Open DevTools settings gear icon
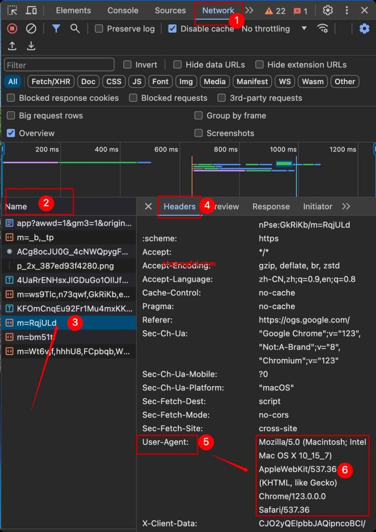 (328, 10)
